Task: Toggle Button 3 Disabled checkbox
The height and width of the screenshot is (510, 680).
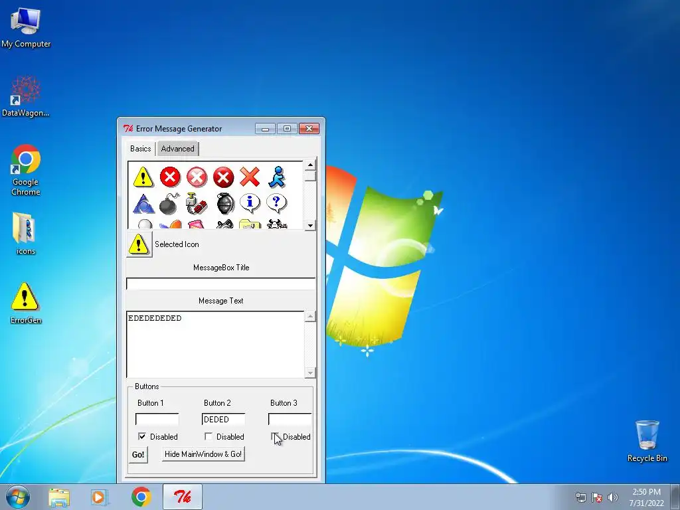Action: [x=274, y=436]
